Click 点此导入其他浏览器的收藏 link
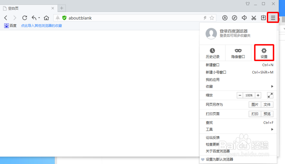 41,26
